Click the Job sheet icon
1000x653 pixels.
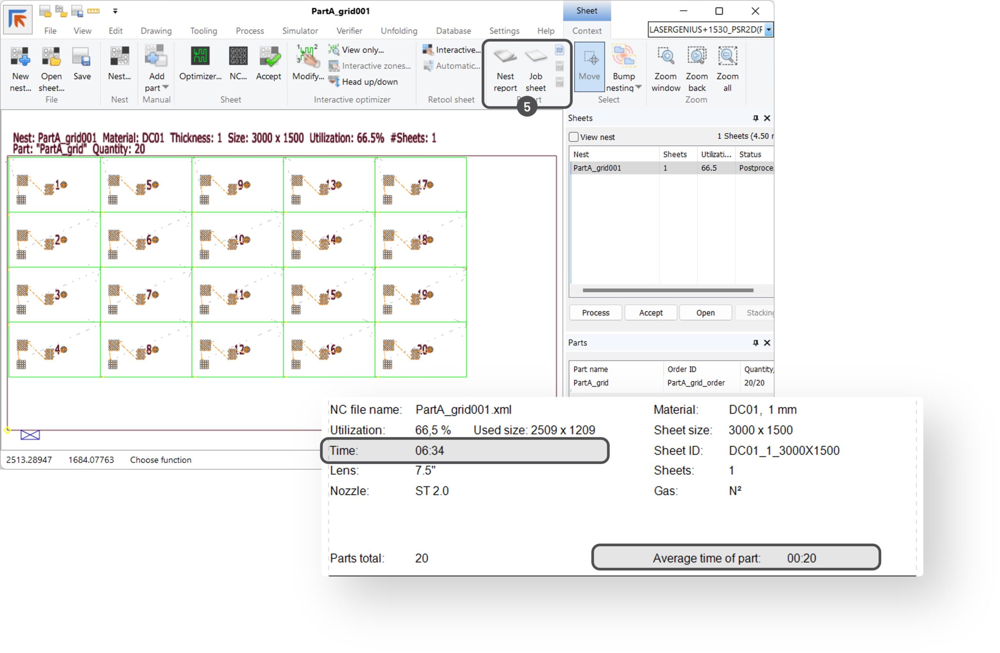pos(535,57)
